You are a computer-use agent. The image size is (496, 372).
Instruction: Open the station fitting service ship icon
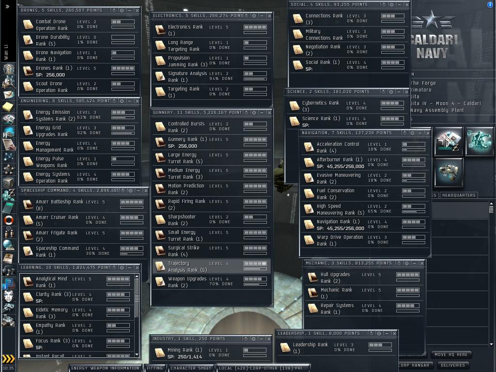coord(449,172)
